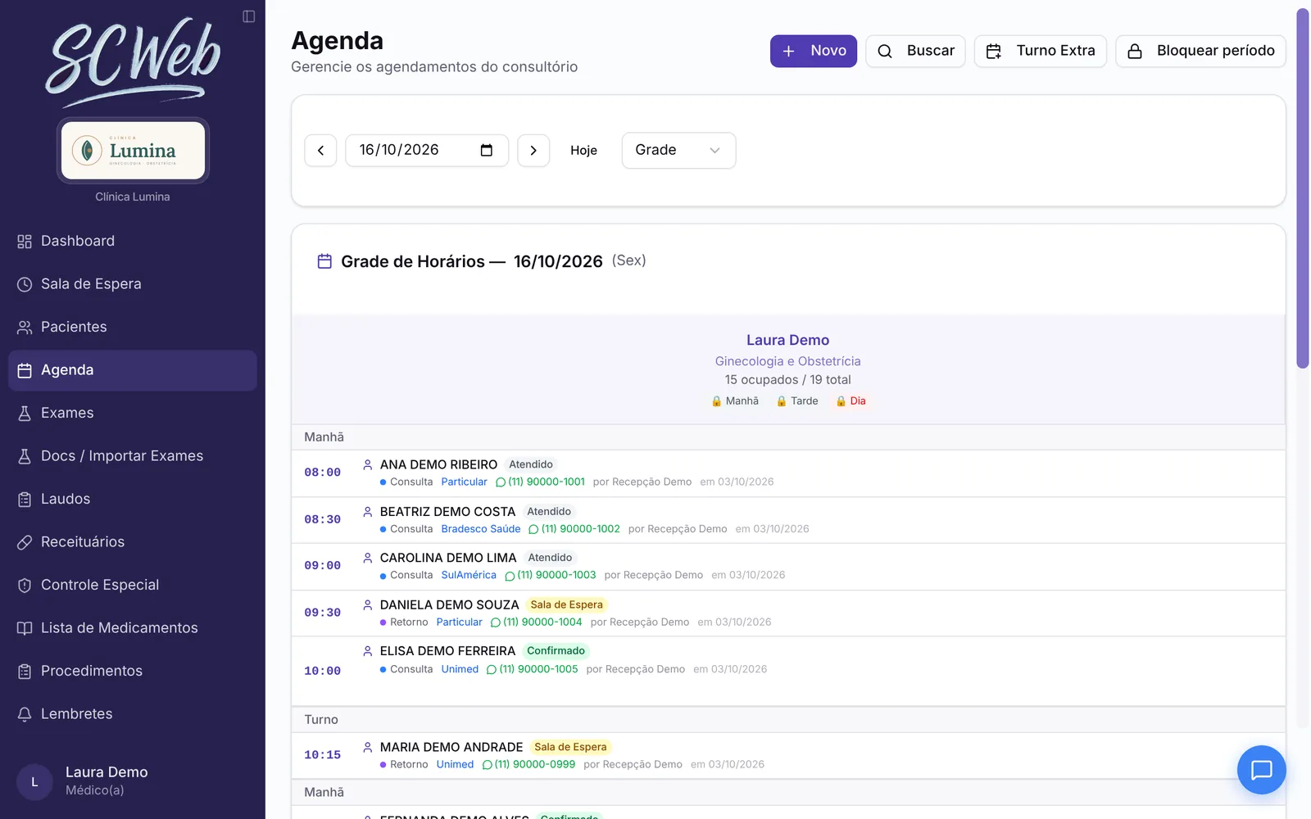Open the Dashboard page
The image size is (1311, 819).
point(133,242)
